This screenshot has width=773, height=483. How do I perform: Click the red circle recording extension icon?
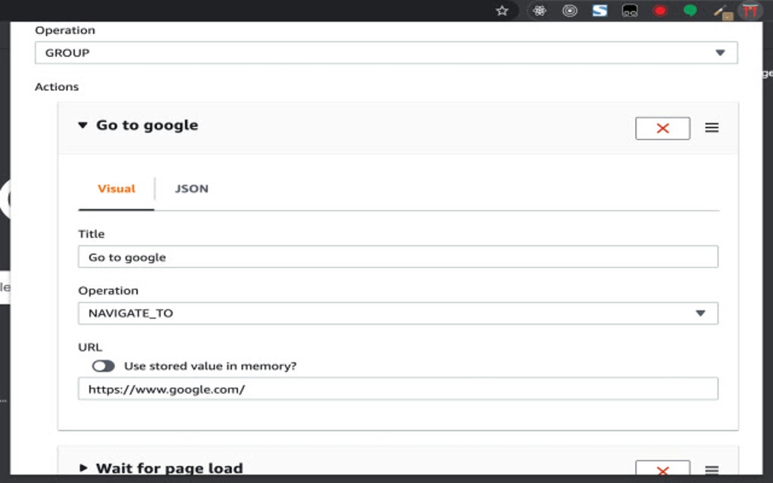click(x=659, y=11)
